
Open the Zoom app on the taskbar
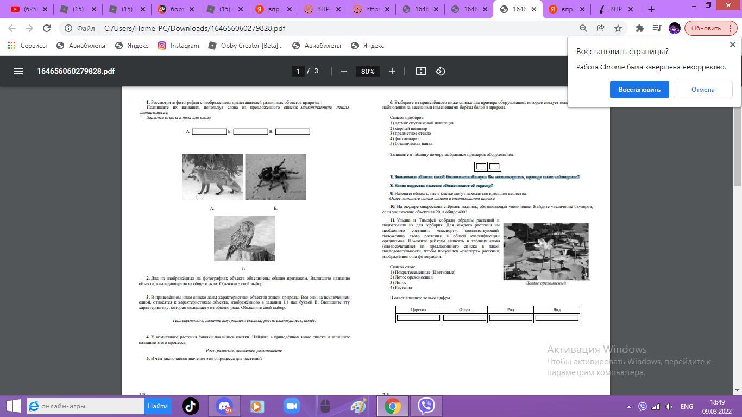291,406
